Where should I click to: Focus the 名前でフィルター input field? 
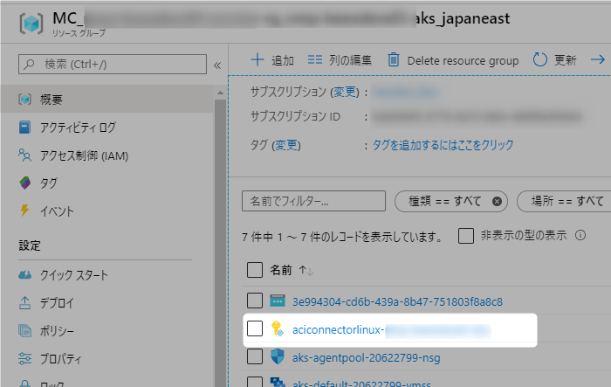point(313,201)
